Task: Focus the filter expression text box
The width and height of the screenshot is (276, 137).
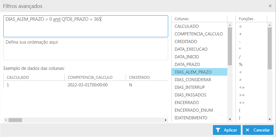Action: [86, 26]
